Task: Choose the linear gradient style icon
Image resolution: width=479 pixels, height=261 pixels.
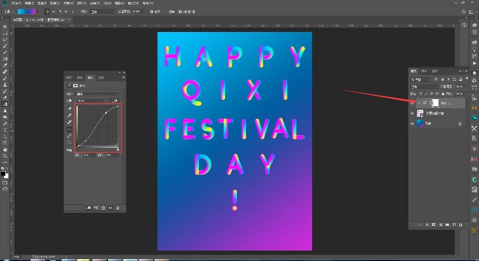Action: tap(46, 12)
